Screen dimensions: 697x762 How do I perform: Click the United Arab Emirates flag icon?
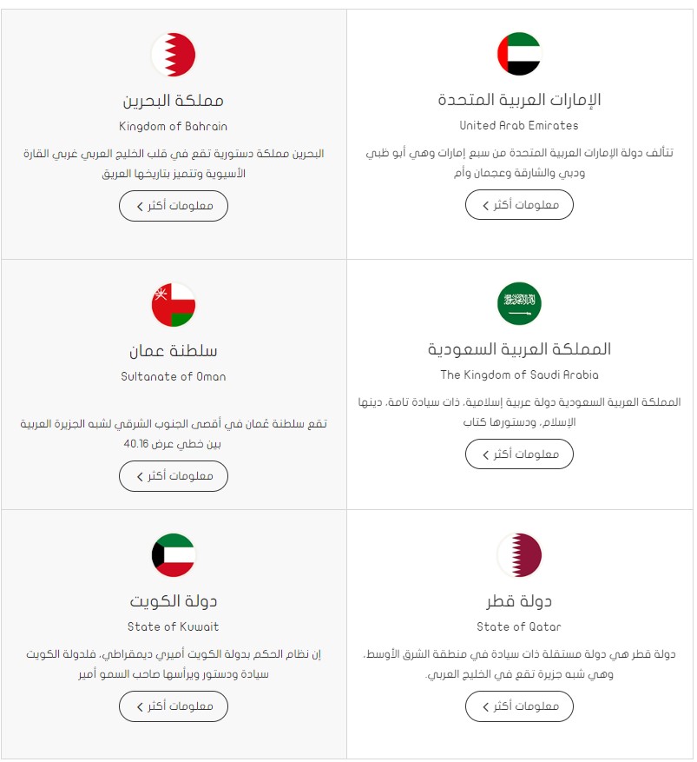519,54
